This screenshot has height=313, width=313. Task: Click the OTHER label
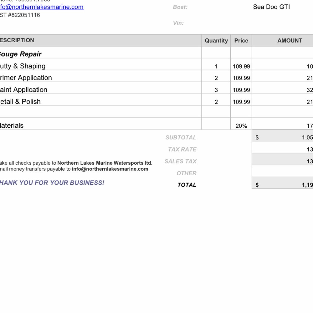pyautogui.click(x=187, y=173)
